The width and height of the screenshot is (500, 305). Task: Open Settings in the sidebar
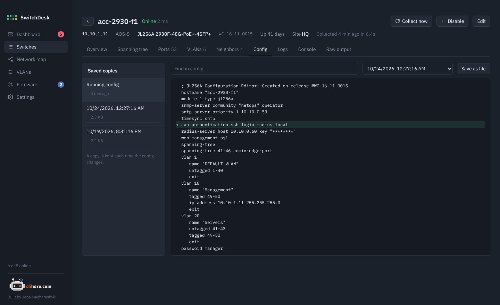click(x=36, y=97)
